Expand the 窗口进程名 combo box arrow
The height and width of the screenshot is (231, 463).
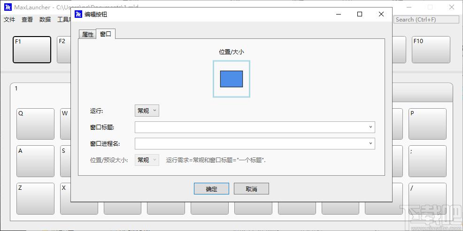click(x=370, y=143)
